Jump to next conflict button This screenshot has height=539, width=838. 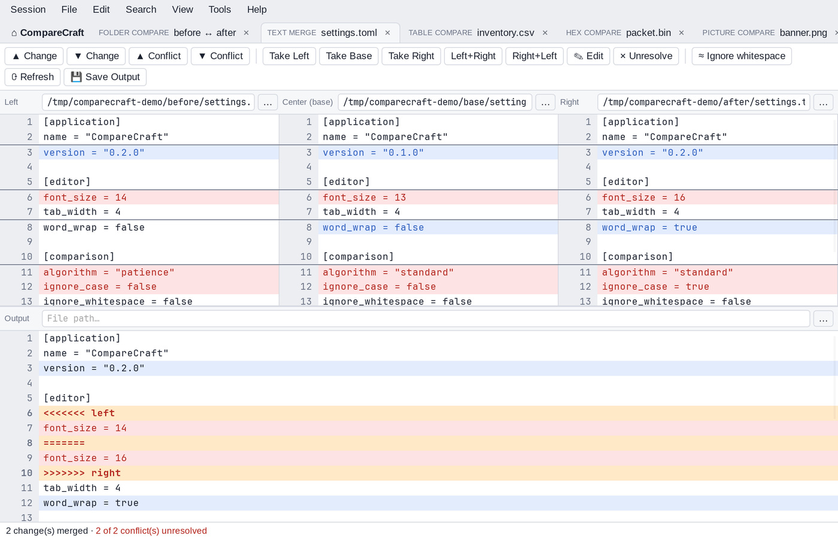pyautogui.click(x=220, y=56)
